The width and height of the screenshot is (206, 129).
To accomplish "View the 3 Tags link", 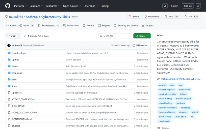I will (43, 36).
